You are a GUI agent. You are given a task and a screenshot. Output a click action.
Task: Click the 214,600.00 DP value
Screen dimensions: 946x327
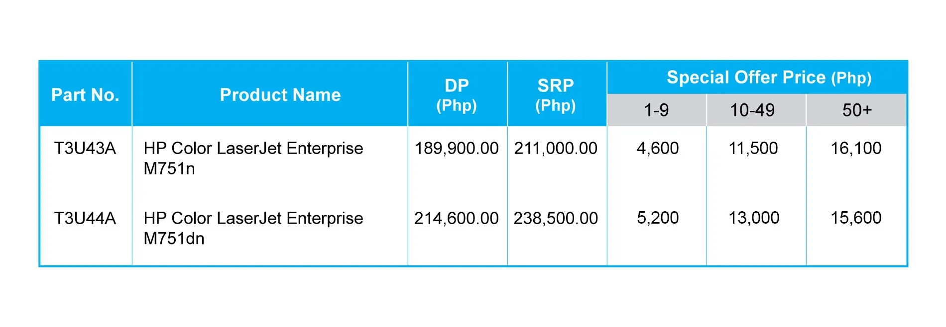tap(457, 218)
